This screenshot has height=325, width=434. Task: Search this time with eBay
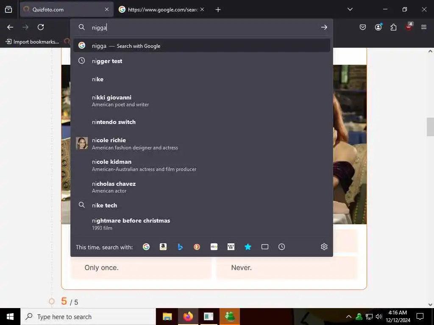pyautogui.click(x=214, y=247)
